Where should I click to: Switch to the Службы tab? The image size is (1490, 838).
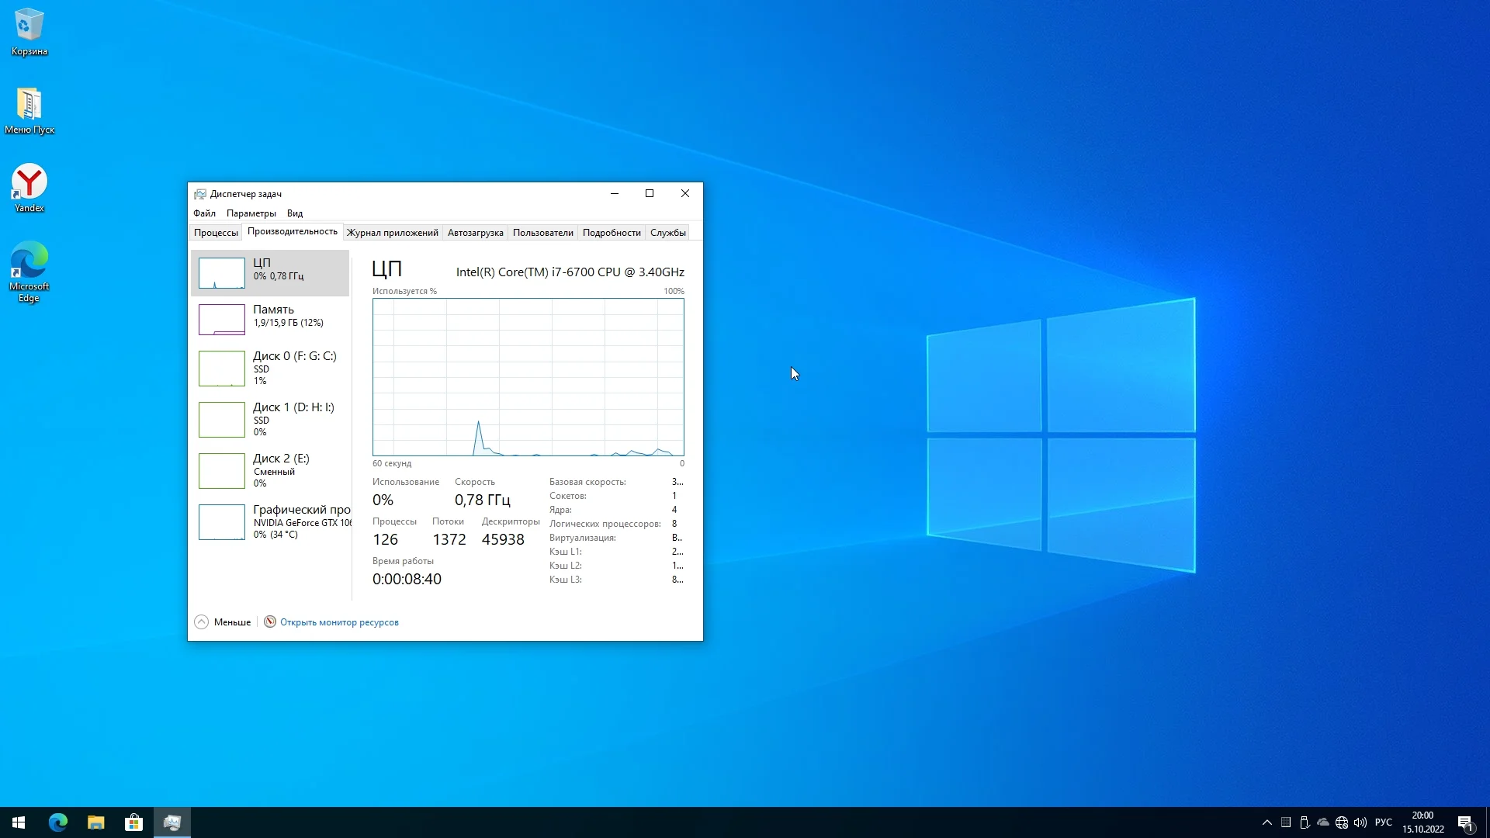point(667,233)
